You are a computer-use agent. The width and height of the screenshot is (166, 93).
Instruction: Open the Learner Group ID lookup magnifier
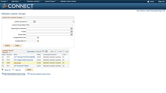click(74, 22)
